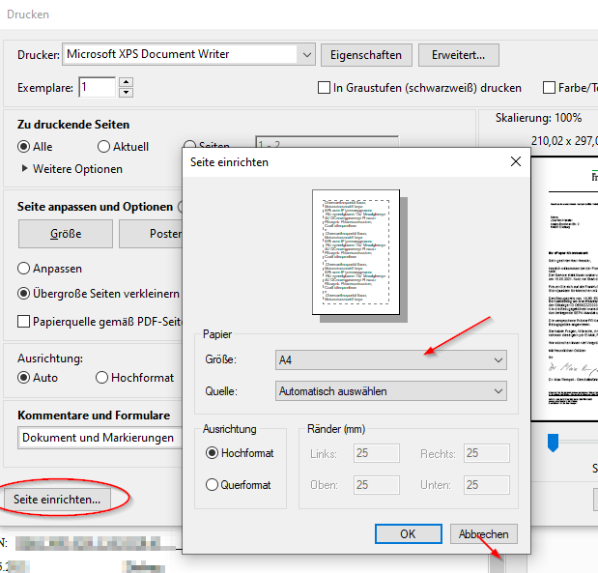Click the Oben margin field
Screen dimensions: 598x573
pyautogui.click(x=377, y=485)
